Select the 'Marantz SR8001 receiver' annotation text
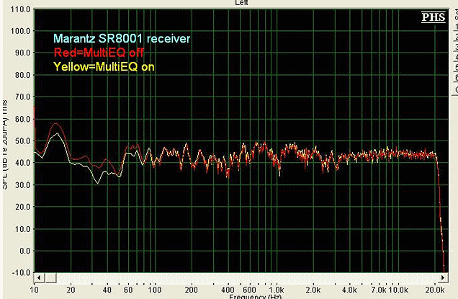Viewport: 458px width, 299px height. 122,39
